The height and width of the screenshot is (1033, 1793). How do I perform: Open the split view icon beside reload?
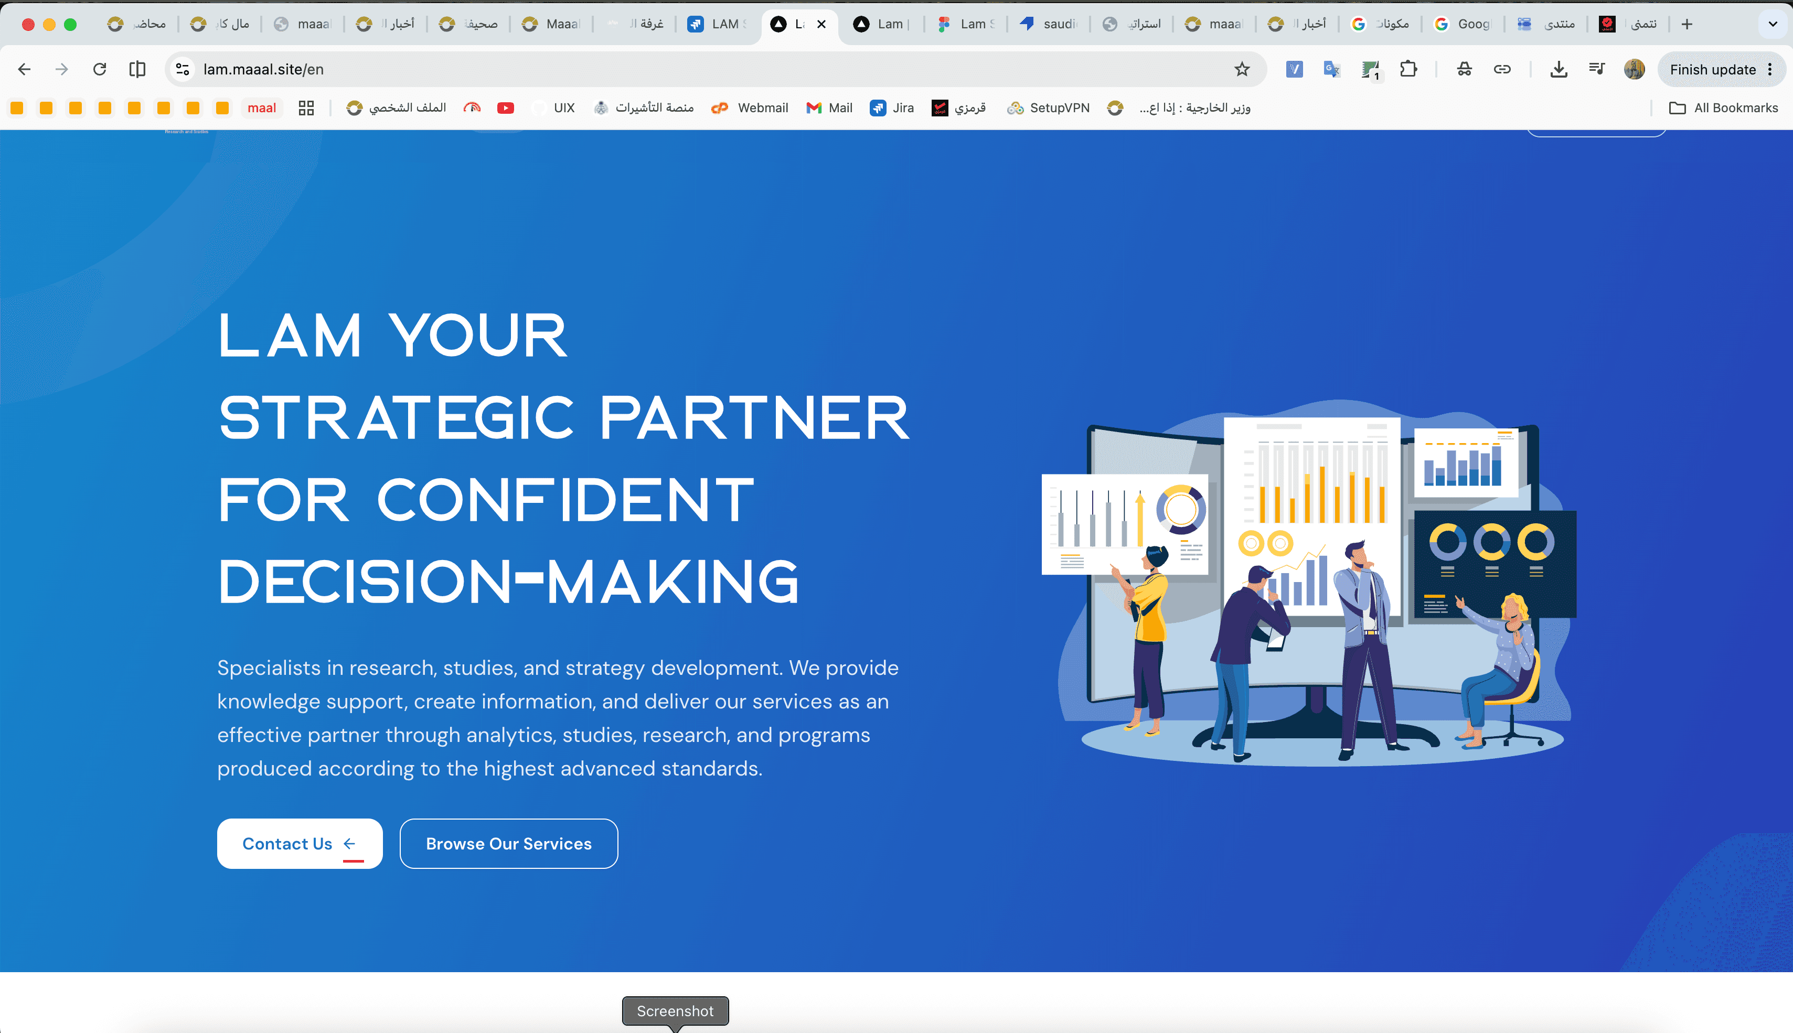coord(137,69)
